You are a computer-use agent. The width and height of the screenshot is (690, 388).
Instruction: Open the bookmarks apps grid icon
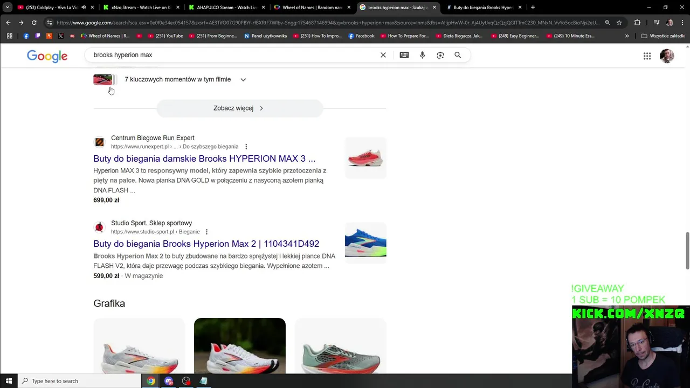pos(10,36)
